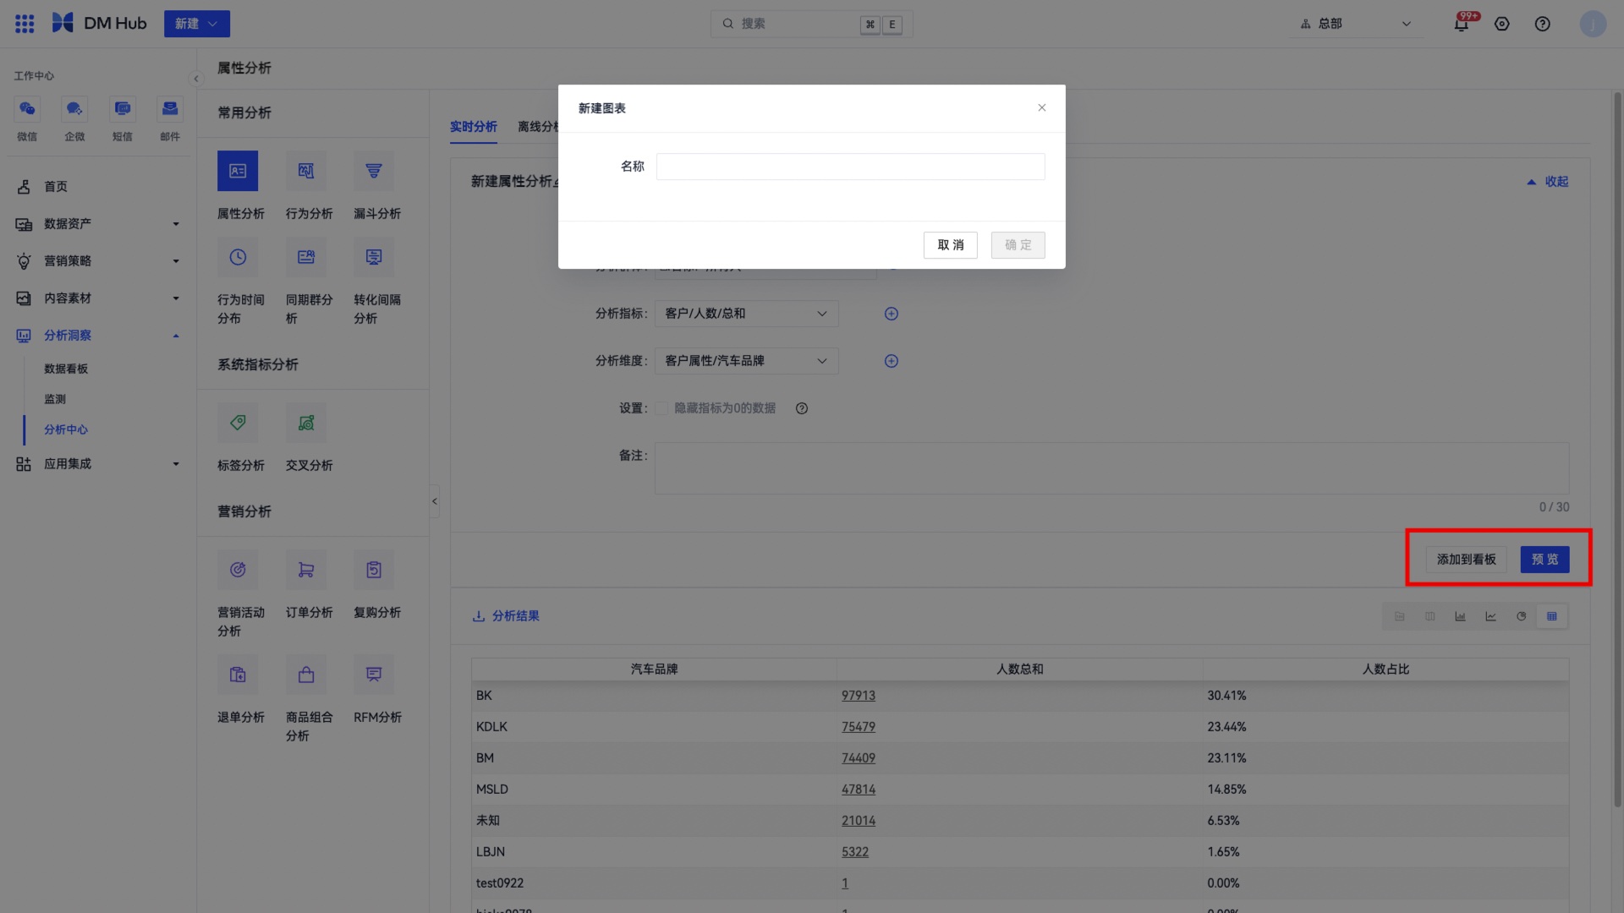Click the user avatar in header
Screen dimensions: 1624x913
pos(1593,24)
